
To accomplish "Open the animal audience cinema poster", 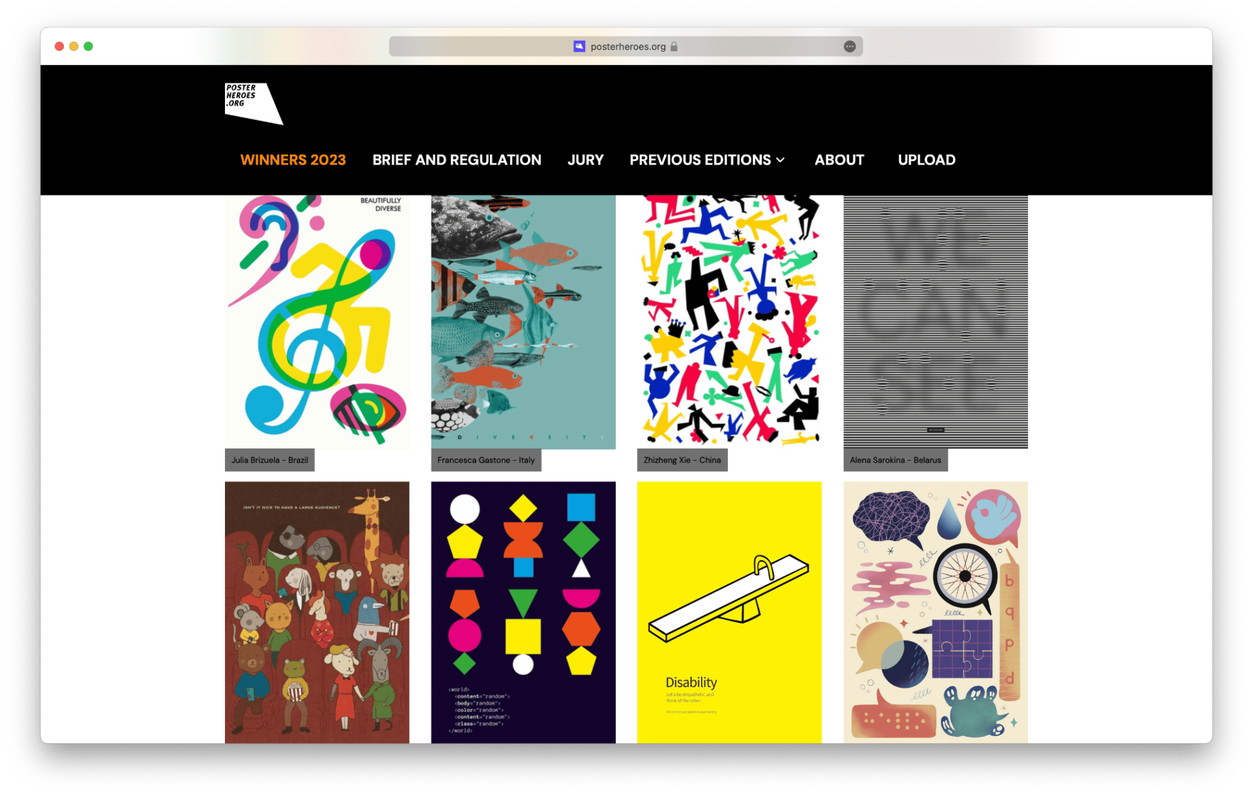I will [317, 612].
